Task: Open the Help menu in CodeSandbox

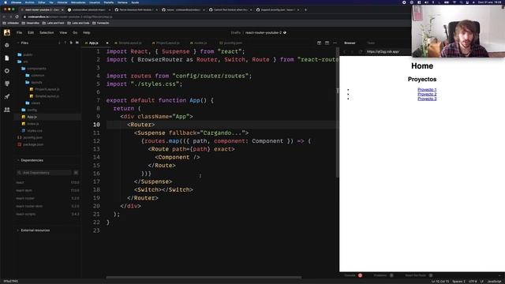Action: point(86,32)
